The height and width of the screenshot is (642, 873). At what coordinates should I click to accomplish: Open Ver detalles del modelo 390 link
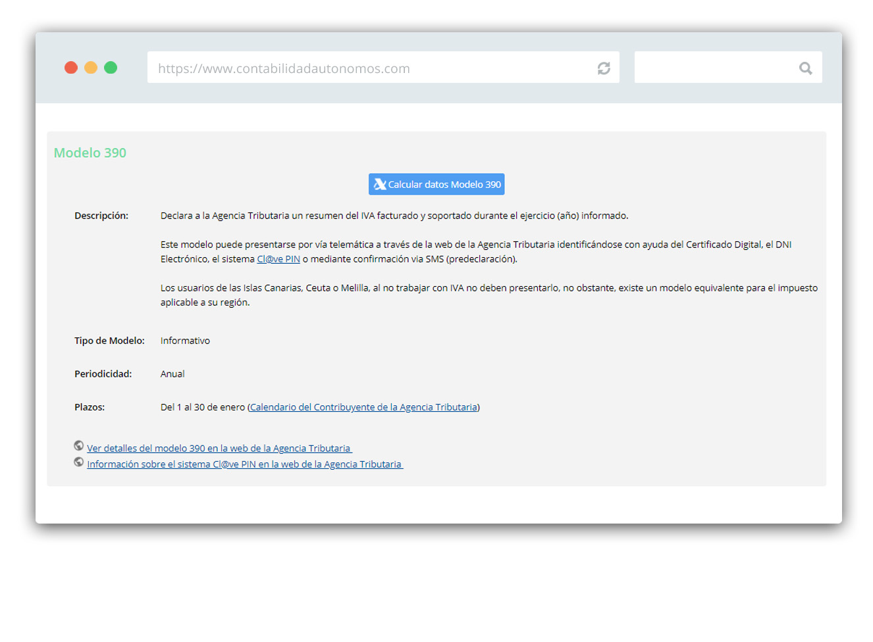click(219, 449)
